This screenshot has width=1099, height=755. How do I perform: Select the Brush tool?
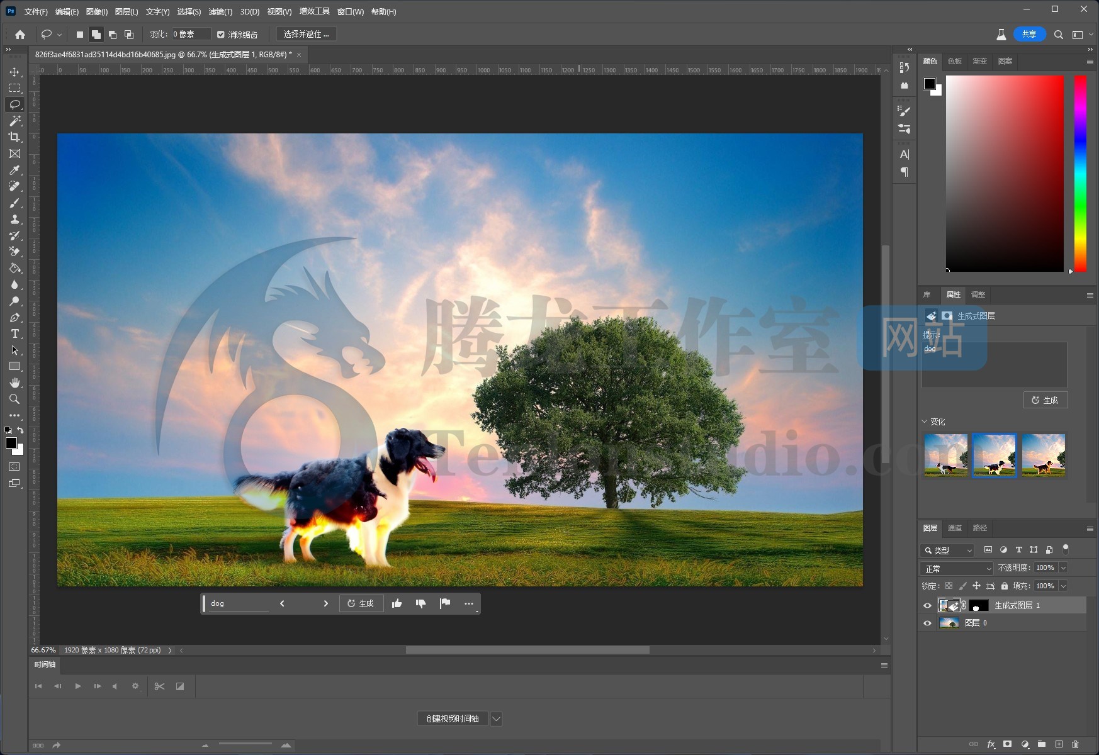tap(14, 203)
